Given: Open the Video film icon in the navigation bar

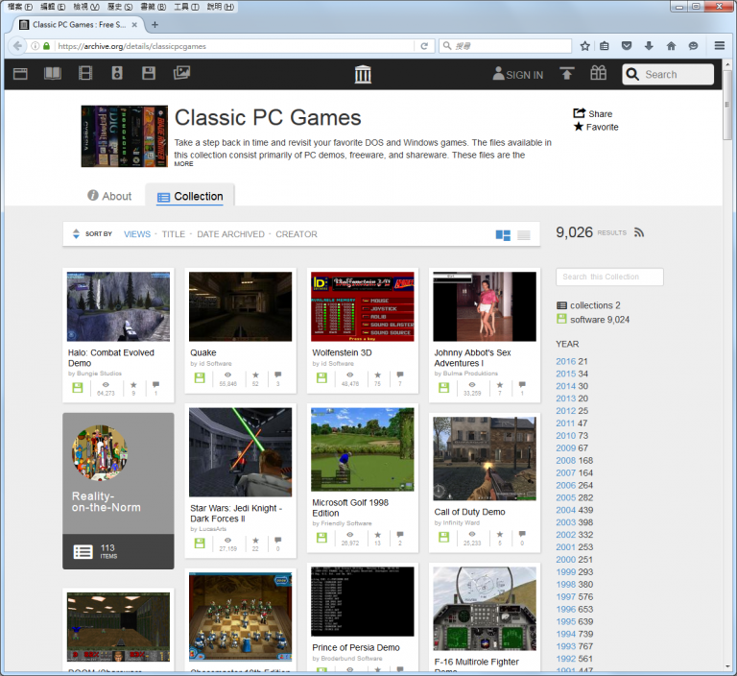Looking at the screenshot, I should pyautogui.click(x=85, y=73).
